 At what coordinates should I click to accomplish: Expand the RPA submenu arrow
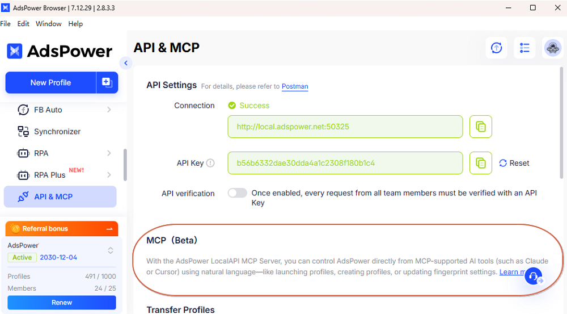109,153
